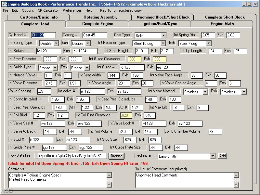260x195 pixels.
Task: Switch to the Complete Engine tab
Action: click(98, 24)
